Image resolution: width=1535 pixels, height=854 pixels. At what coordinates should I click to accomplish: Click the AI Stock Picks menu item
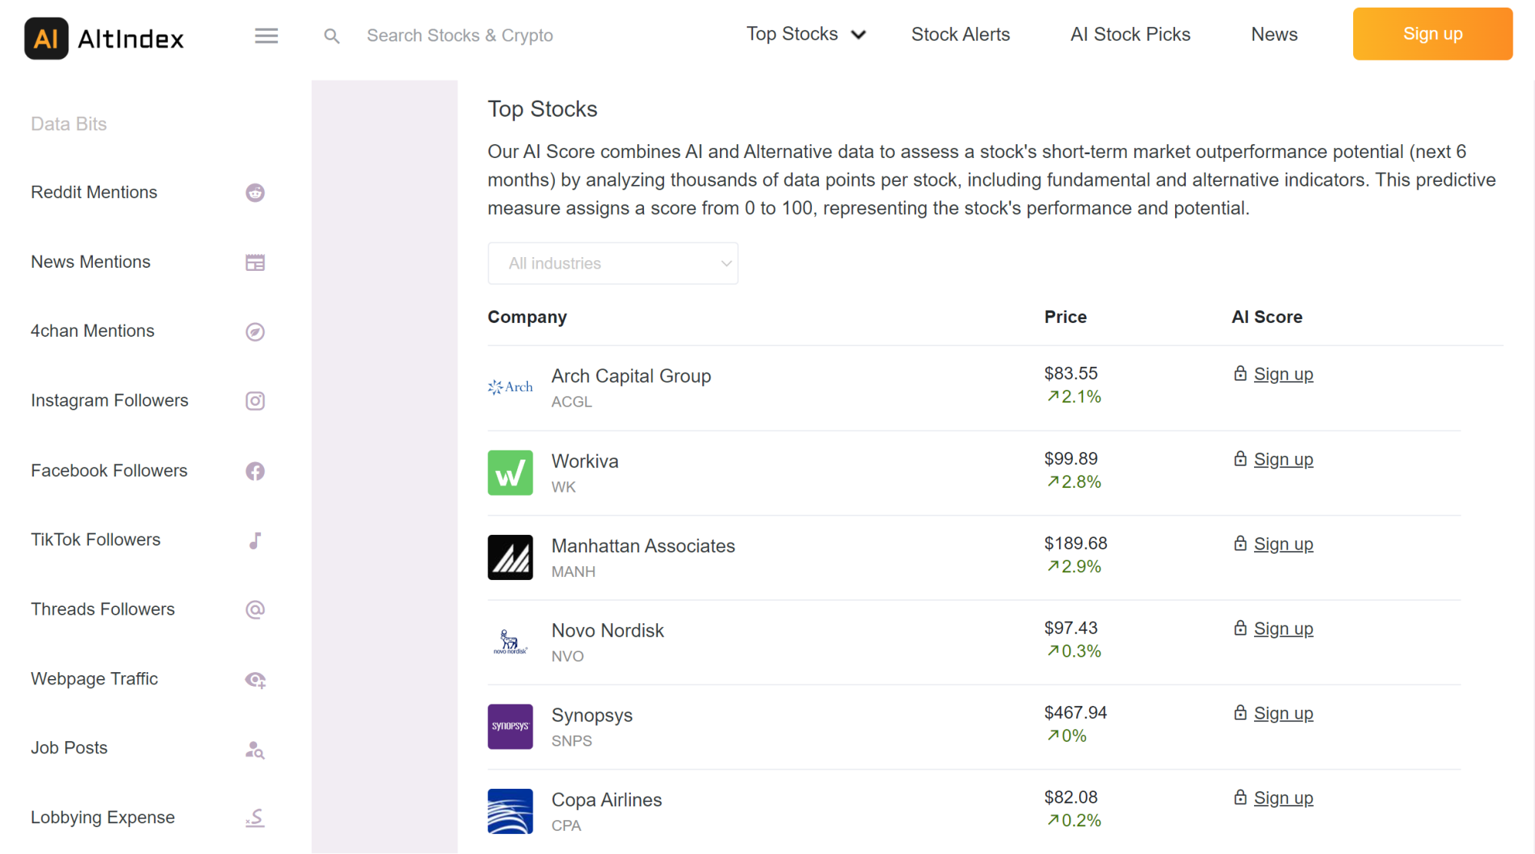(x=1131, y=35)
